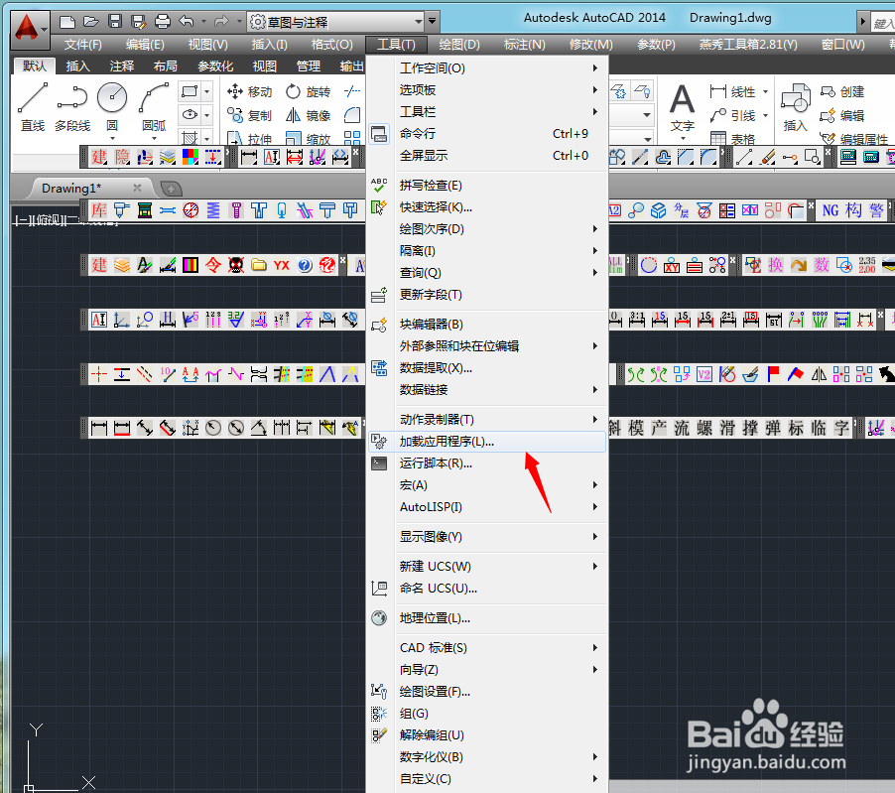
Task: Toggle 命令行 command line display
Action: coord(487,134)
